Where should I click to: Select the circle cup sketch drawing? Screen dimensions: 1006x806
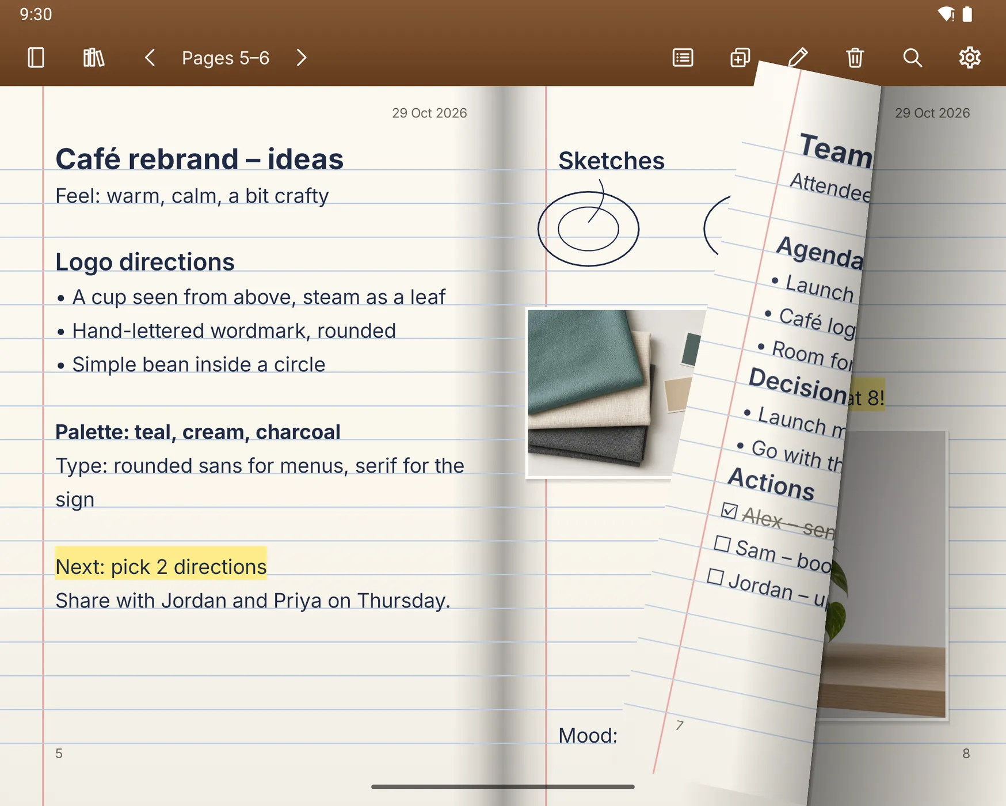588,225
